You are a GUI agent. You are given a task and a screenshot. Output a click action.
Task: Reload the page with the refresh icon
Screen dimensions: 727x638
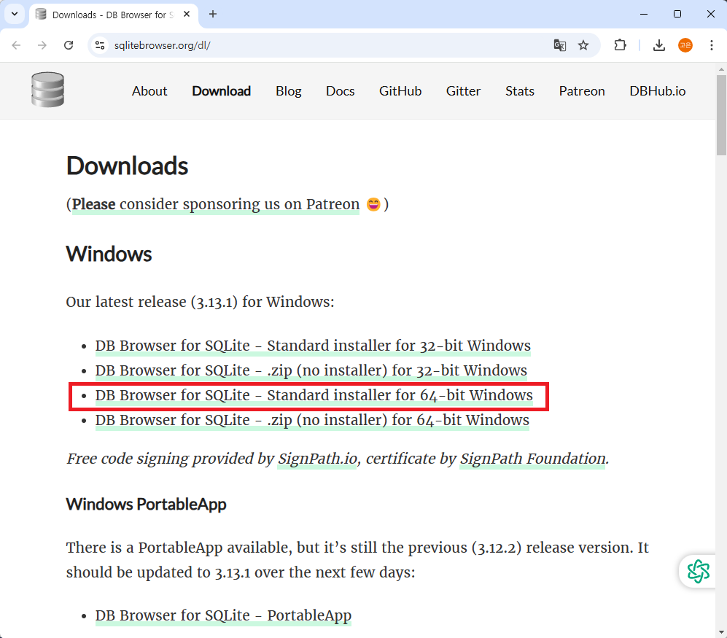pyautogui.click(x=69, y=45)
